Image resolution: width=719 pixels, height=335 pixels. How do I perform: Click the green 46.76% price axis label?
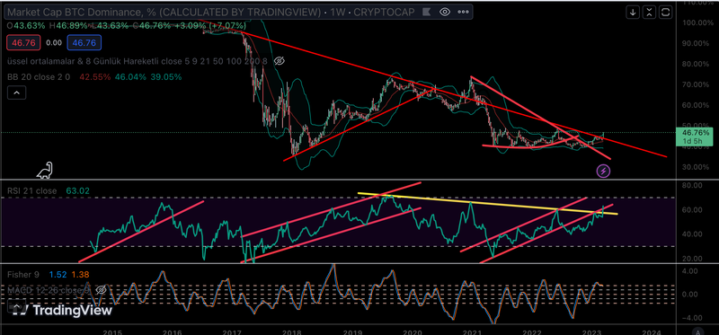tap(694, 137)
